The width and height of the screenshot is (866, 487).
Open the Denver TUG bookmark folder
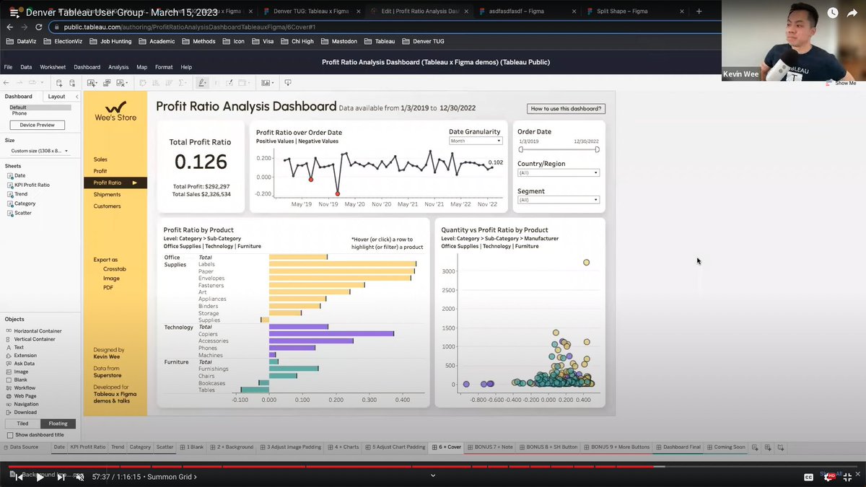(424, 41)
